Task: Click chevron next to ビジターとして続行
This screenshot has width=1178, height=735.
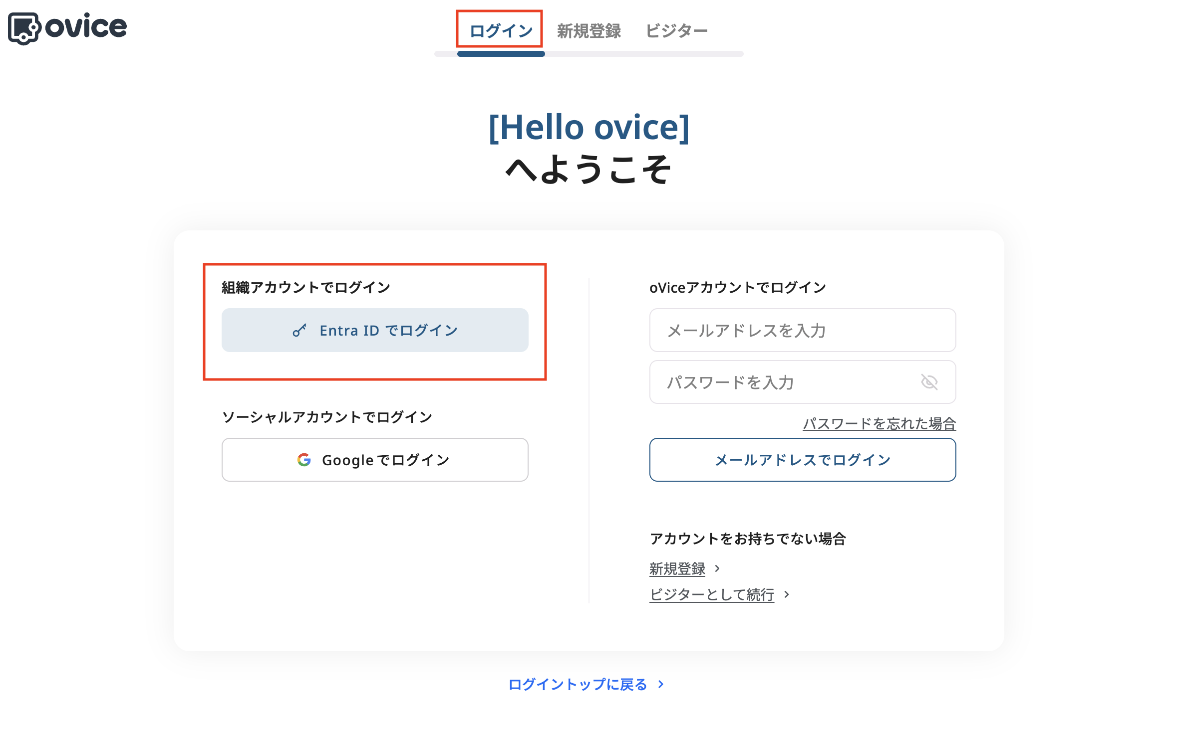Action: pos(787,594)
